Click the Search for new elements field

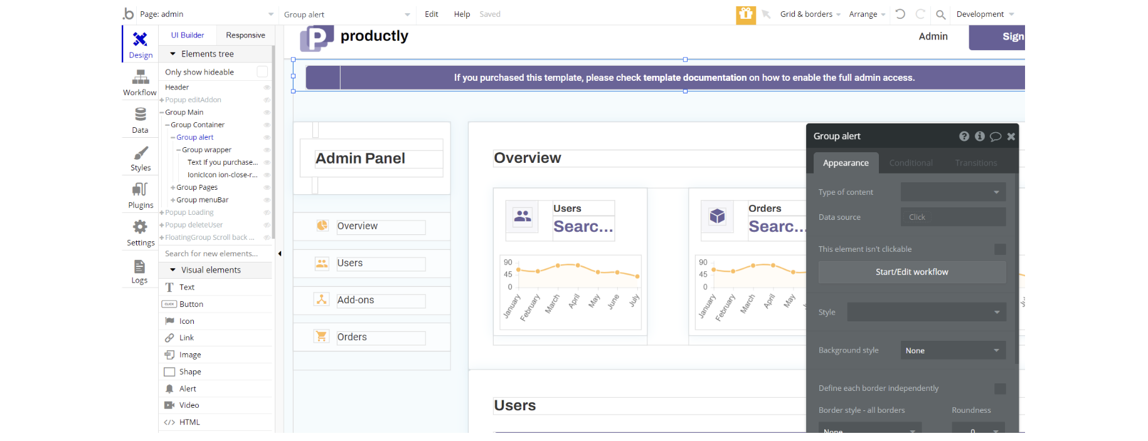[213, 254]
